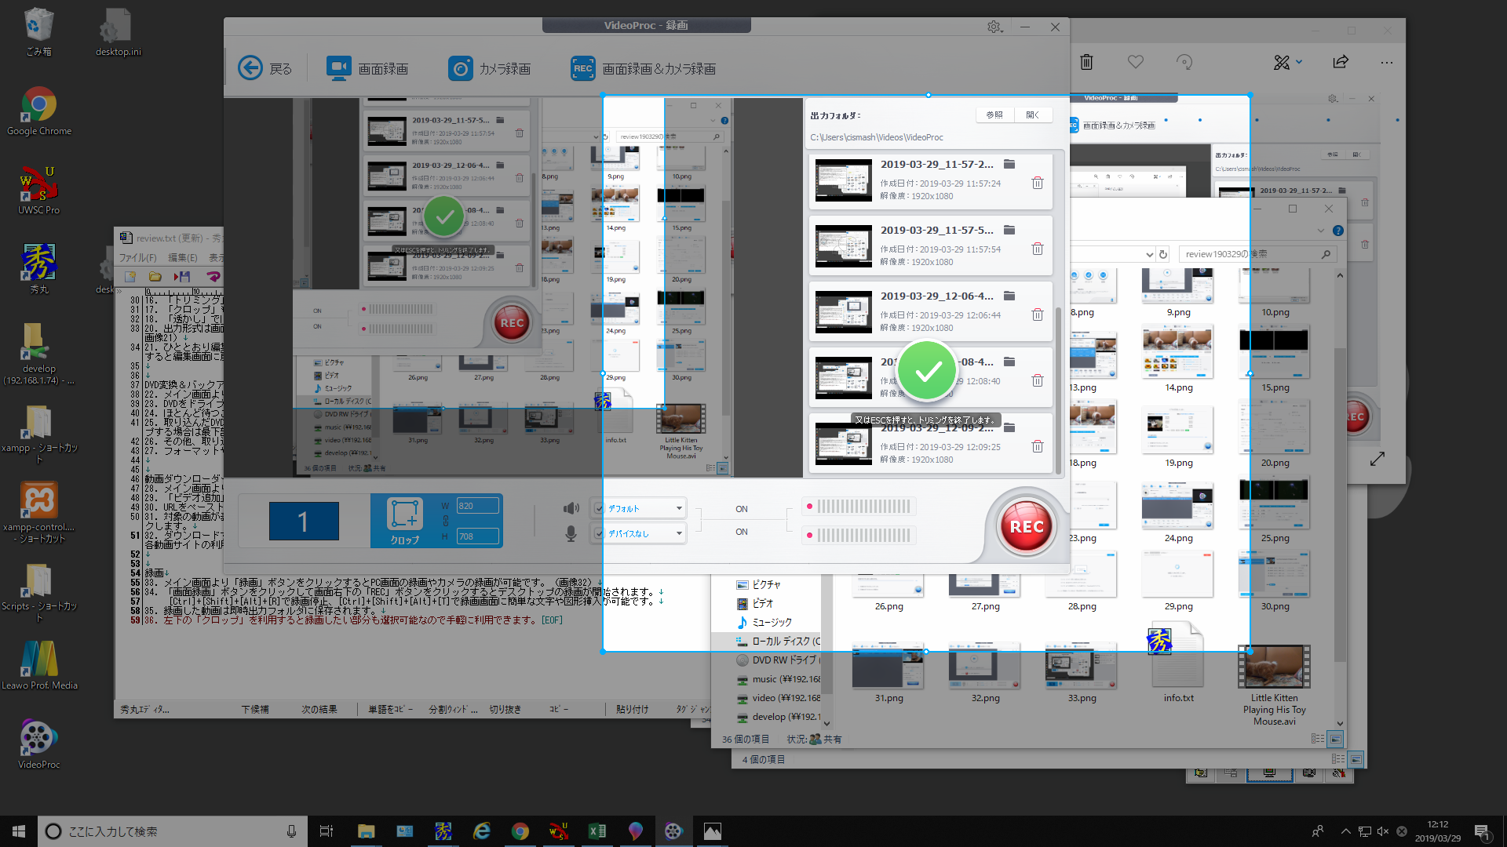This screenshot has width=1507, height=847.
Task: Uncheck デバイスなし microphone checkbox
Action: pos(599,533)
